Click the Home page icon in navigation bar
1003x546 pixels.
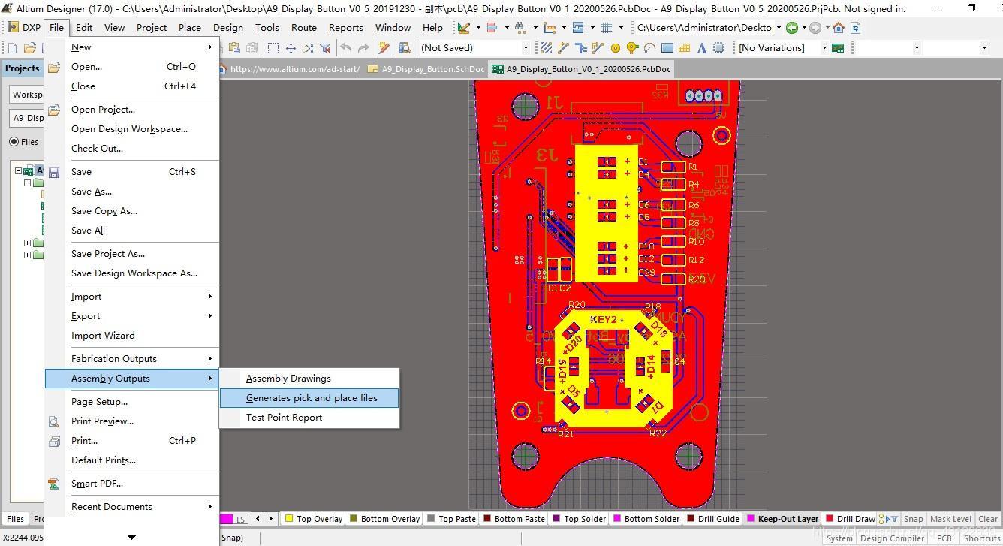tap(839, 28)
